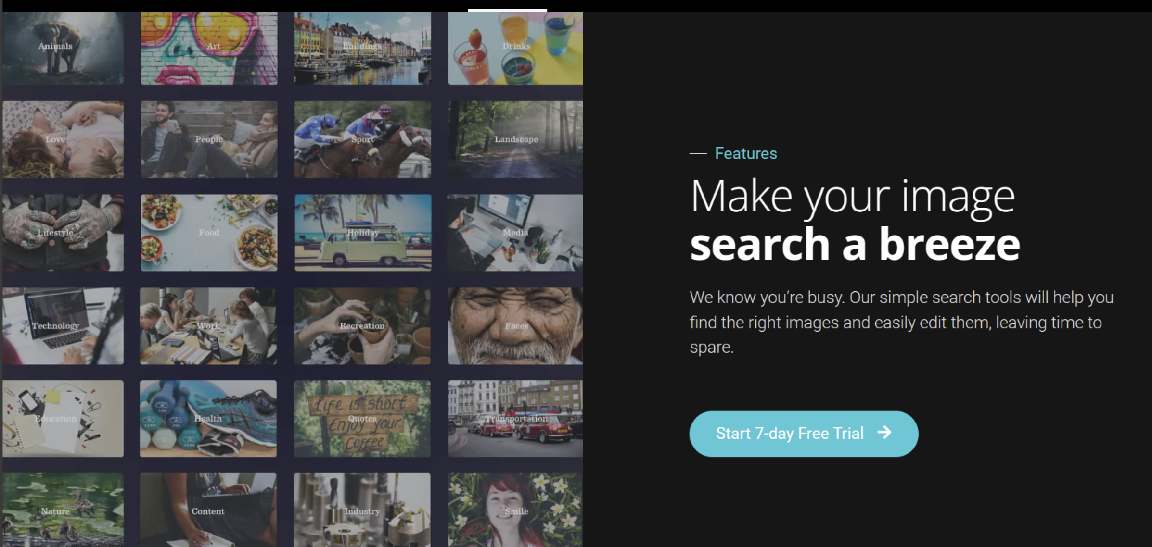Open the Features section link
1152x547 pixels.
[x=746, y=153]
